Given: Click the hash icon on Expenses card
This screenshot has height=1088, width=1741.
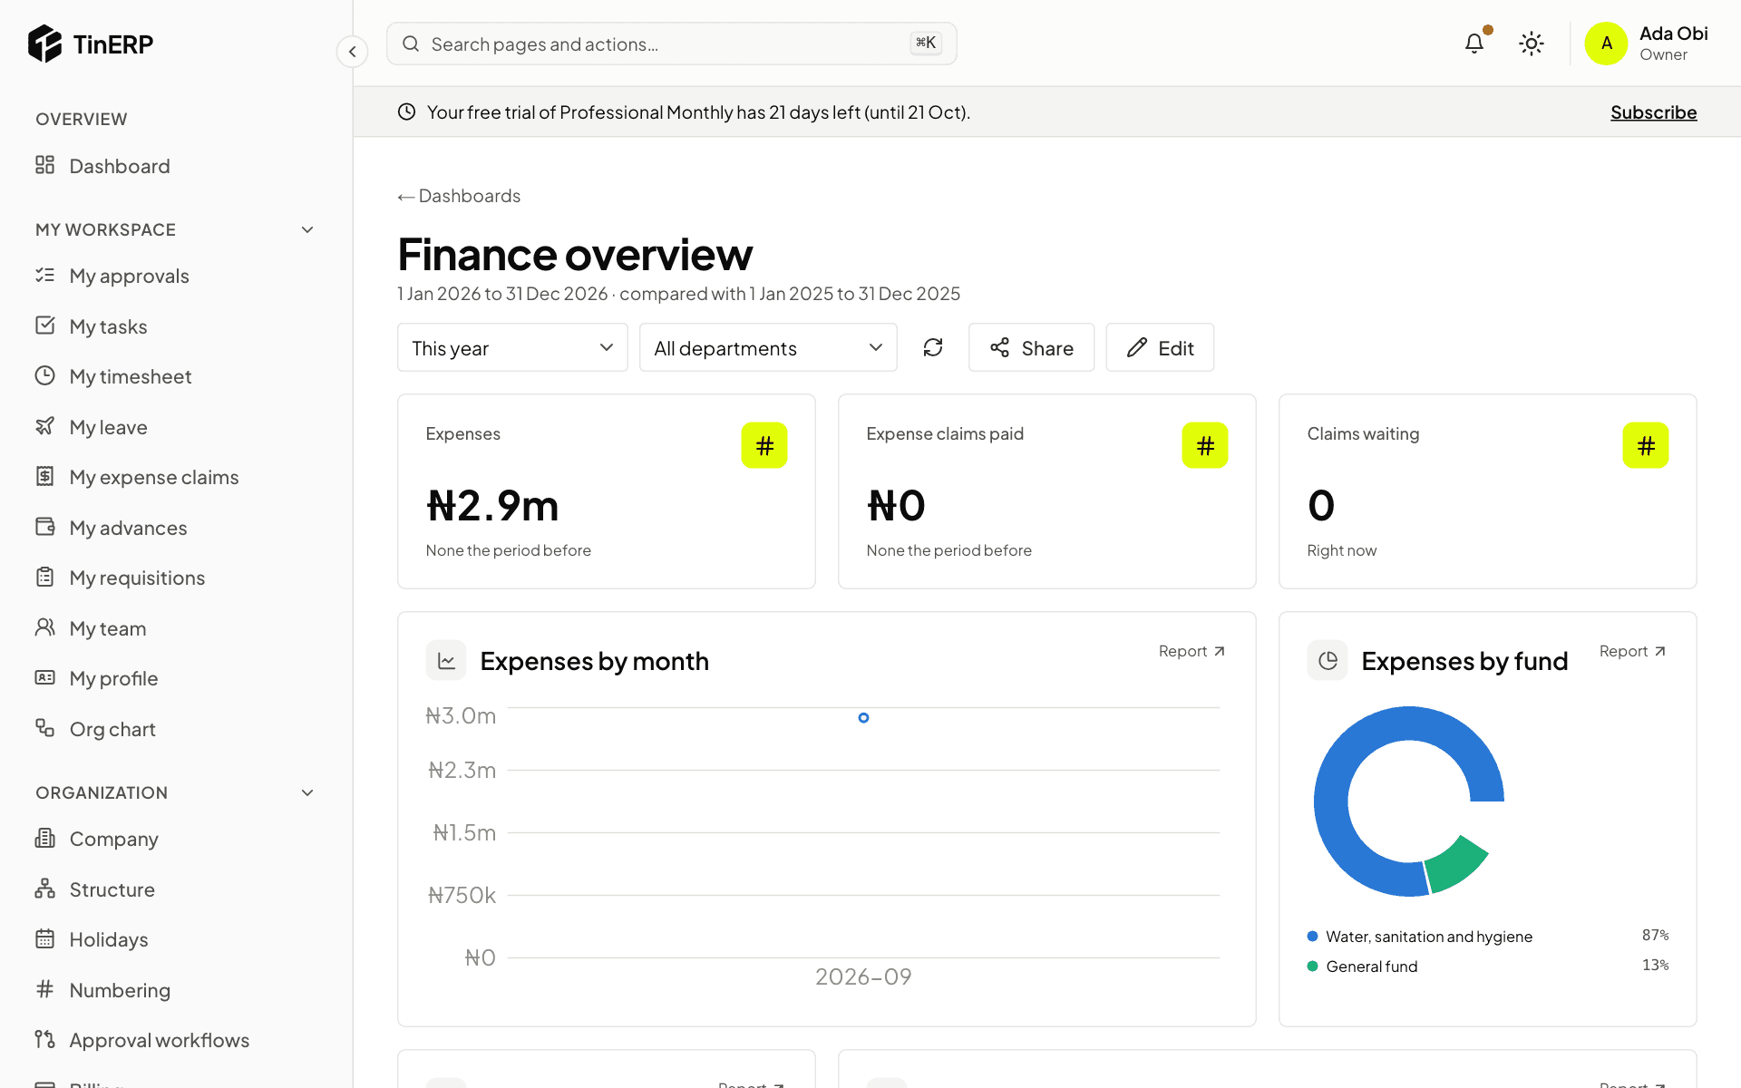Looking at the screenshot, I should point(764,445).
